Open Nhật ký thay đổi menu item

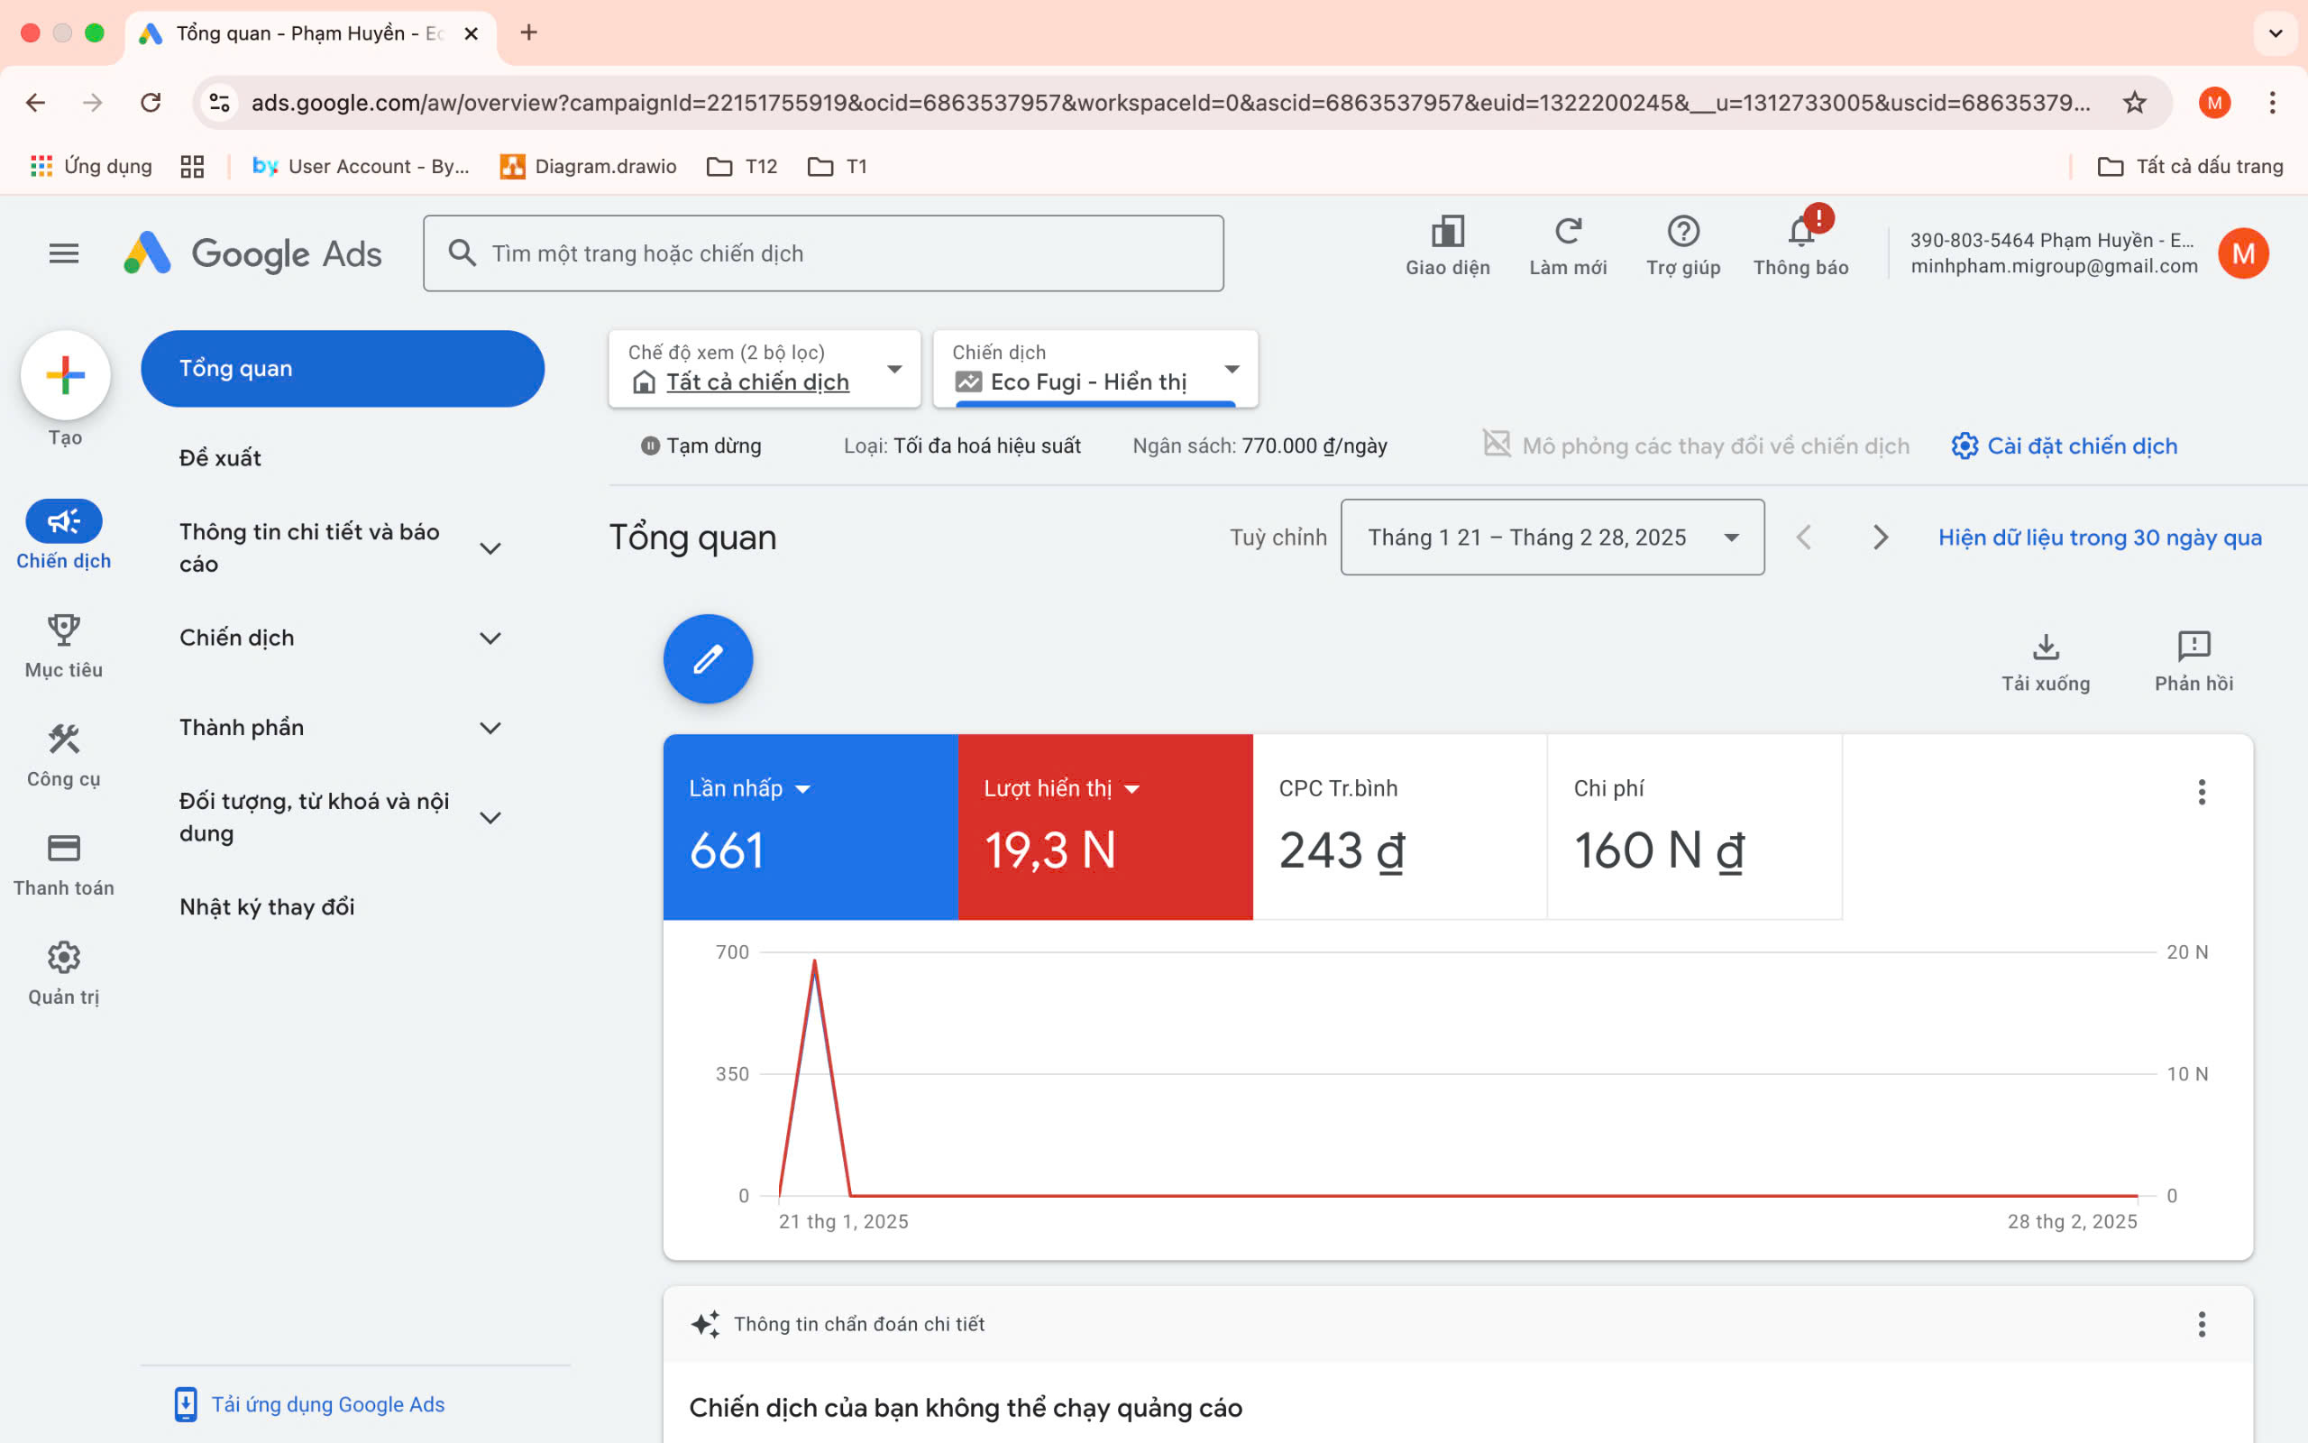267,906
